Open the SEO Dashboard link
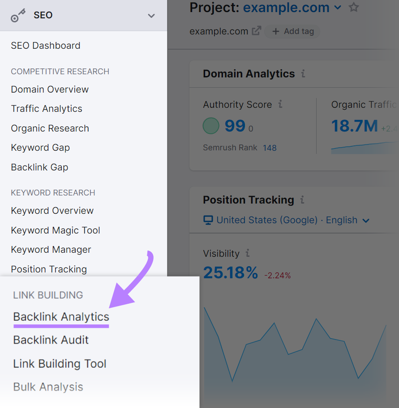Image resolution: width=399 pixels, height=408 pixels. click(x=45, y=45)
